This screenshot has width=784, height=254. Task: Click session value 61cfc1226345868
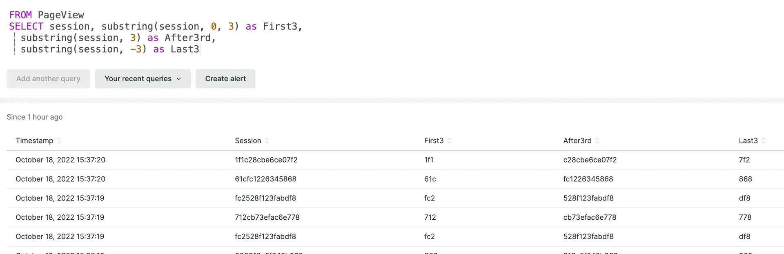tap(265, 179)
